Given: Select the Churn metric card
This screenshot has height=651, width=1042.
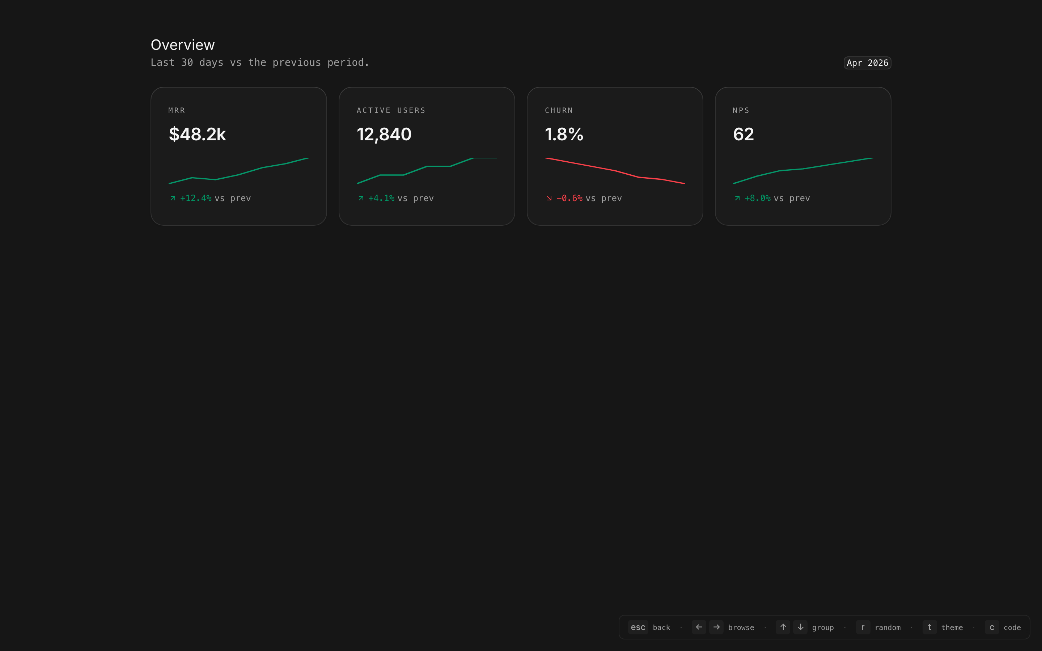Looking at the screenshot, I should 614,156.
